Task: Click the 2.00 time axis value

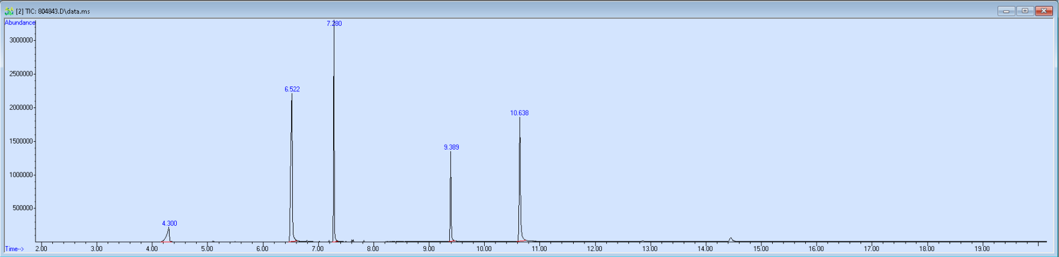Action: [41, 249]
